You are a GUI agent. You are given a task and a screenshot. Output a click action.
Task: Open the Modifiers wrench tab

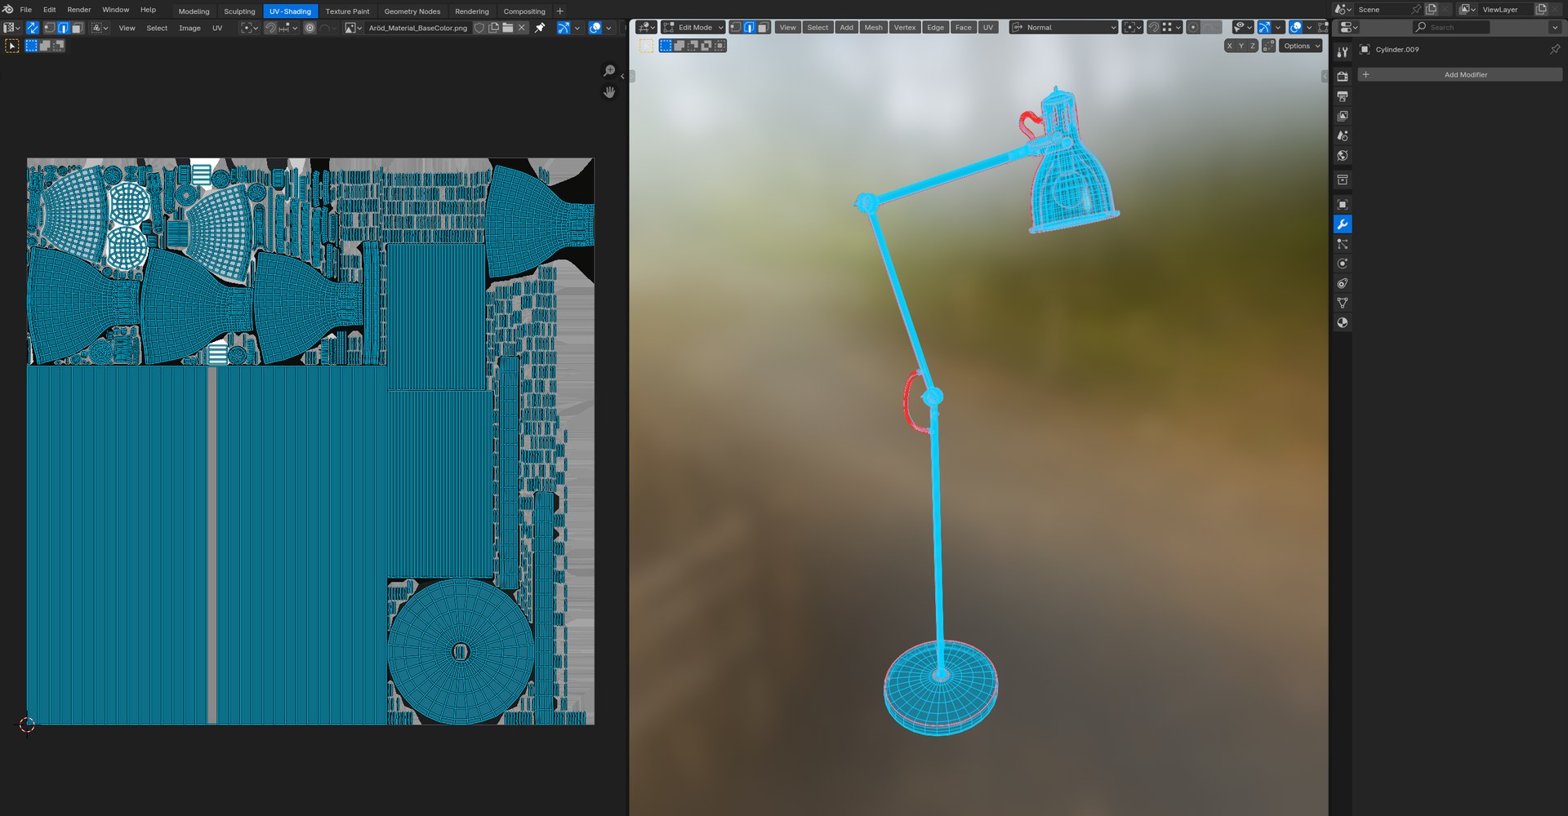point(1342,224)
